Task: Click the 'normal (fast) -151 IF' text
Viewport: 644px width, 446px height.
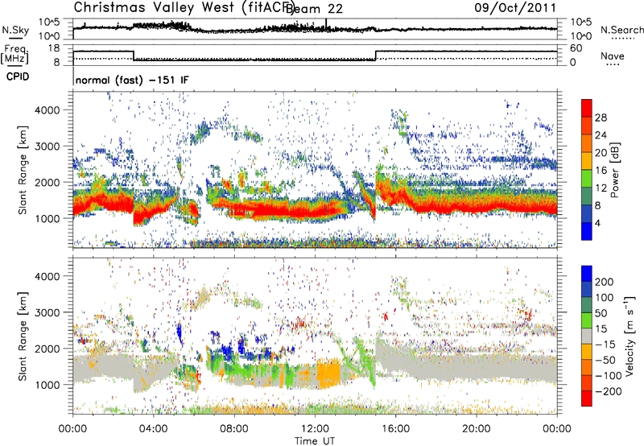Action: coord(132,80)
